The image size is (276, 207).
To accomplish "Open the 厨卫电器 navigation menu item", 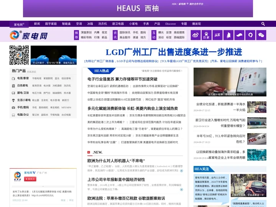I will click(x=118, y=24).
